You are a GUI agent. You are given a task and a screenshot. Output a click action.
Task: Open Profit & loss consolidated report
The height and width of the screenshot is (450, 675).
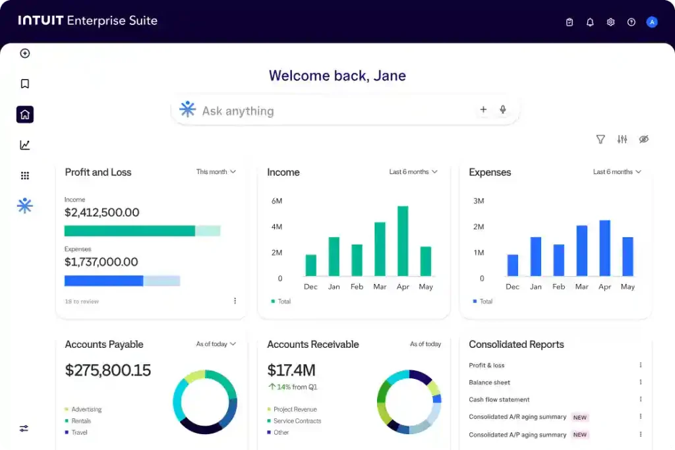486,365
